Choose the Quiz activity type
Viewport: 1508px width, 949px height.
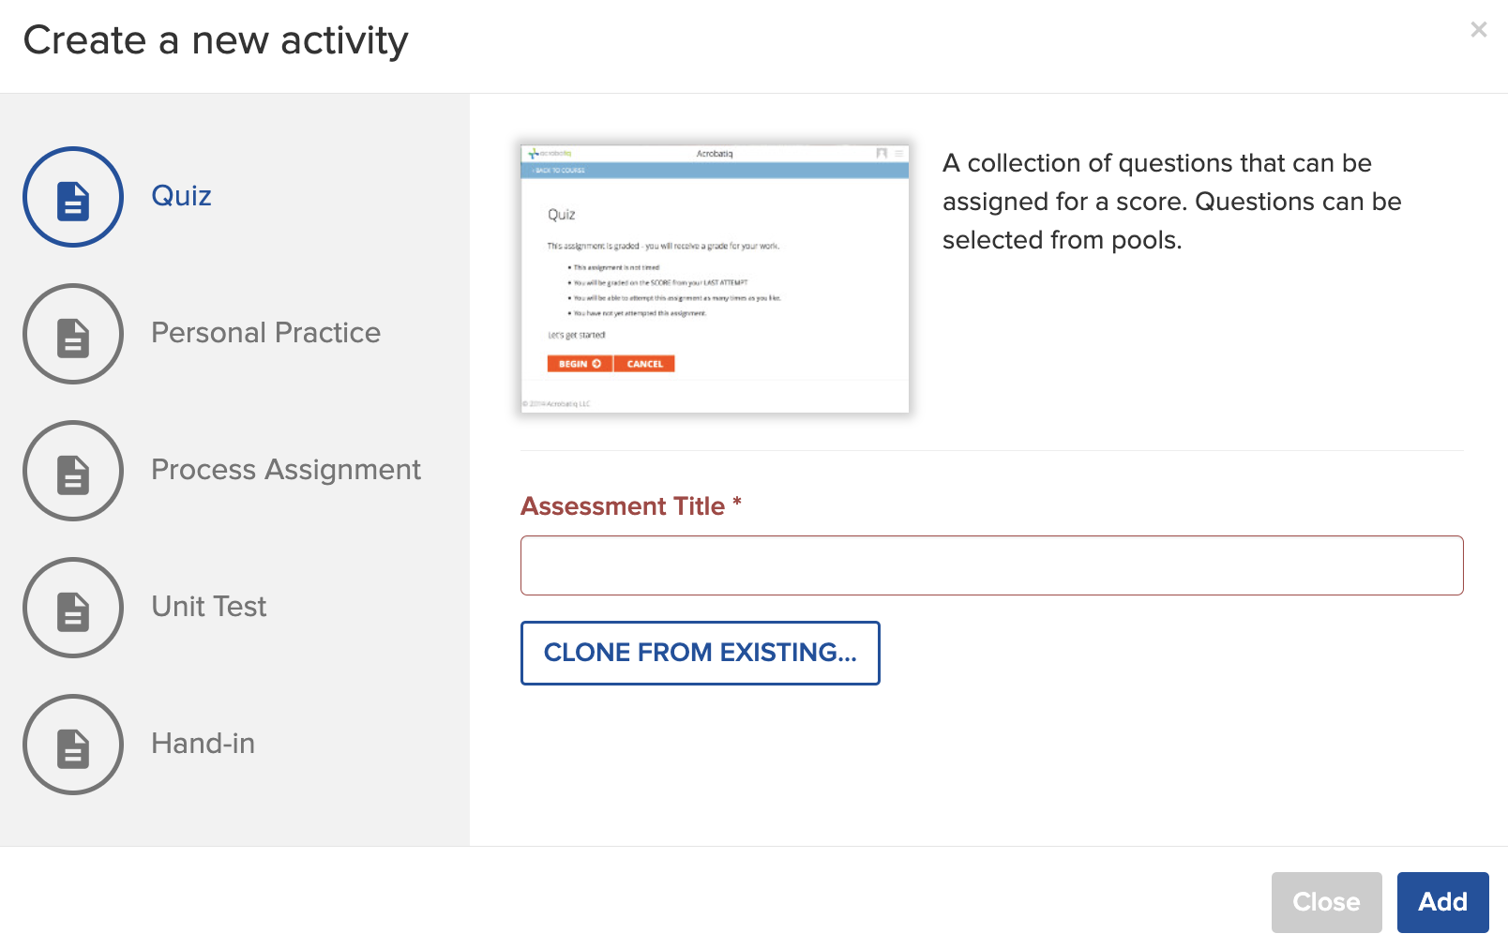coord(181,196)
